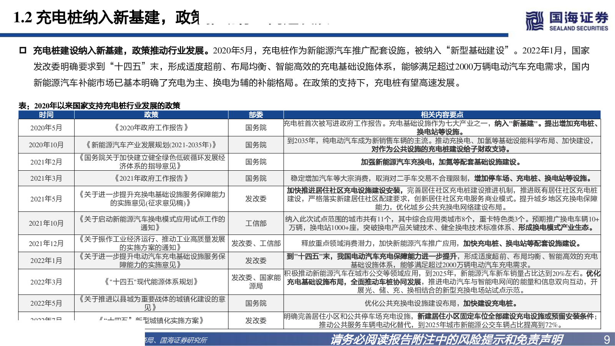The width and height of the screenshot is (615, 346).
Task: Click the '工信部' ministry cell
Action: [x=256, y=223]
